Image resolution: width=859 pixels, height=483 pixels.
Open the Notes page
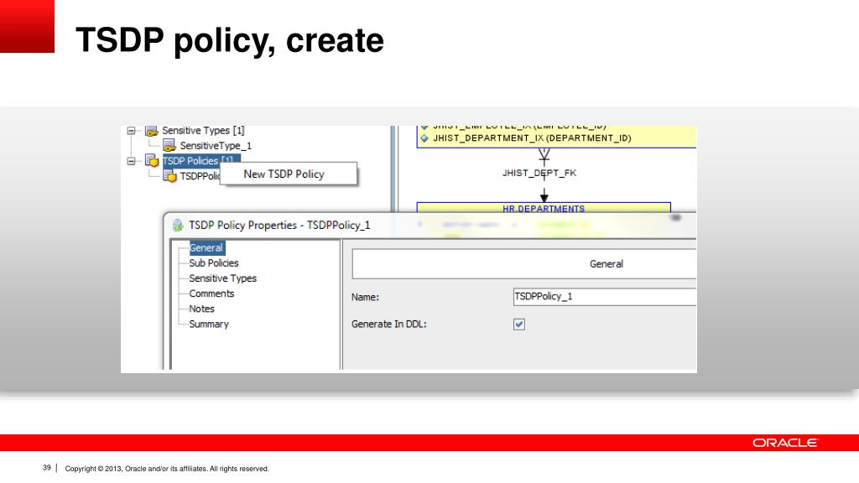point(201,309)
